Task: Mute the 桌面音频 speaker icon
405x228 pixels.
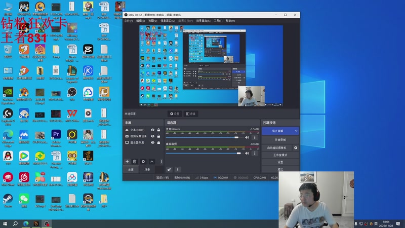Action: coord(247,154)
